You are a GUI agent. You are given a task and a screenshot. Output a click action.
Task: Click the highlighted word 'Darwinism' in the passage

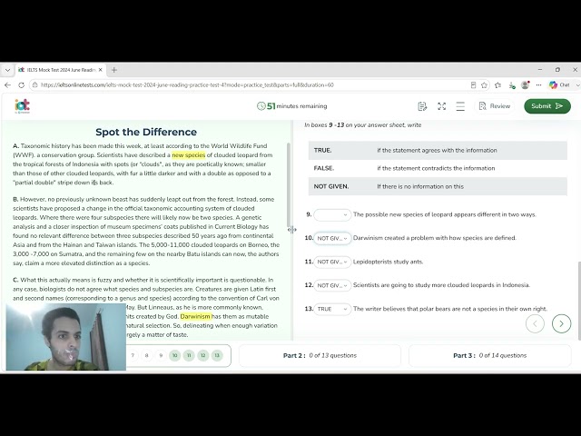pos(196,317)
